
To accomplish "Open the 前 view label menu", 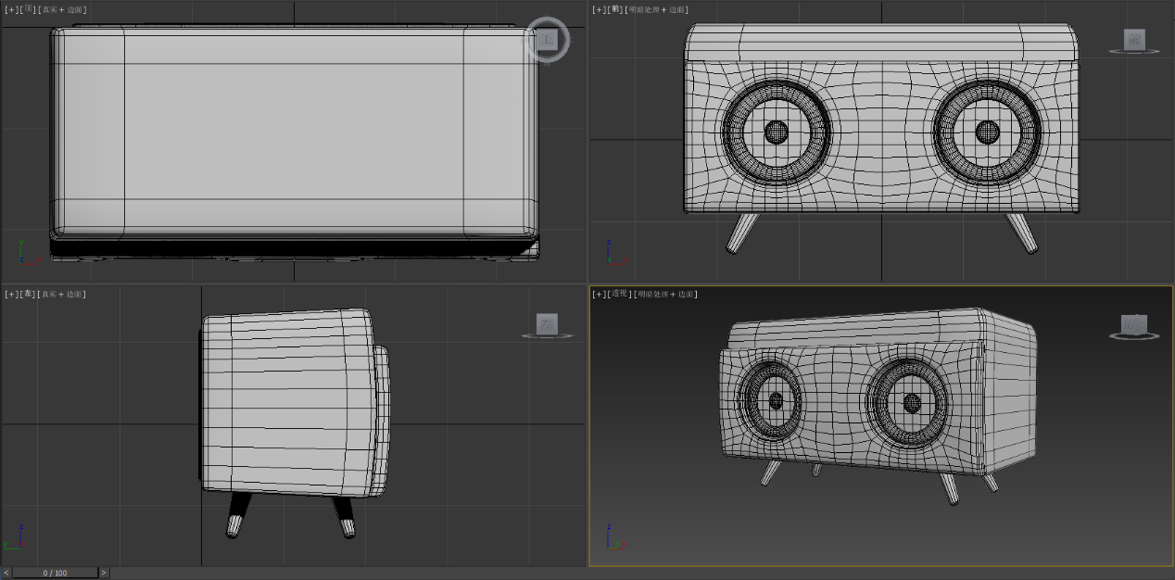I will tap(616, 9).
